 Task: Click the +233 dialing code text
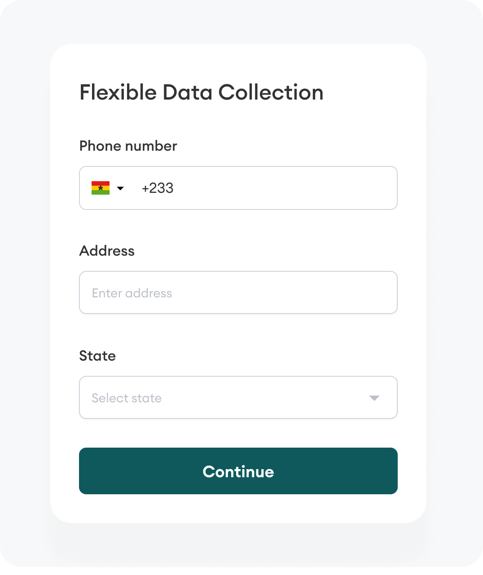[158, 188]
